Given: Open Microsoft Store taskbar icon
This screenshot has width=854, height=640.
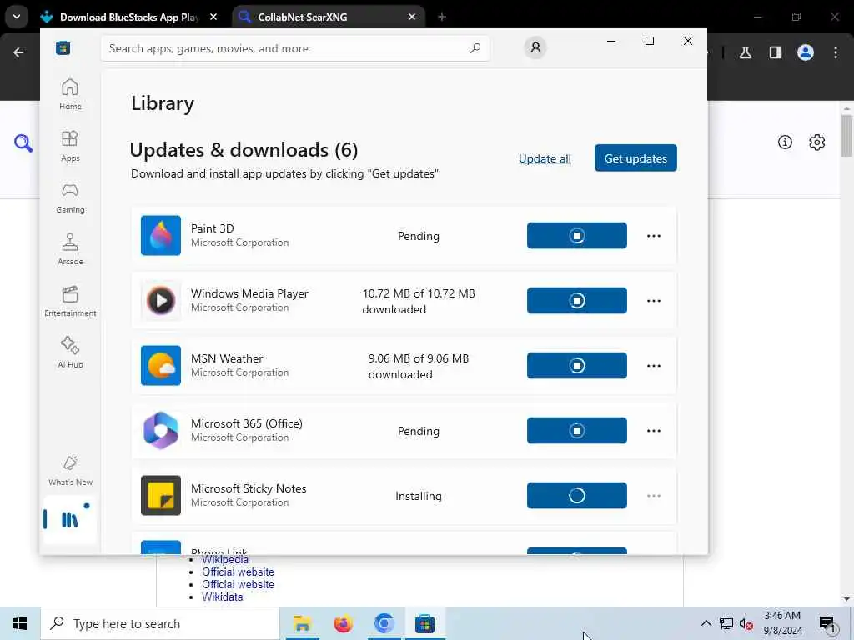Looking at the screenshot, I should [x=424, y=623].
